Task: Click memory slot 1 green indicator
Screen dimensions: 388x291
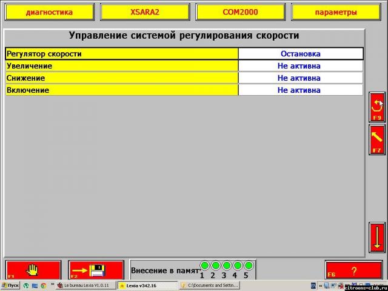Action: (204, 266)
